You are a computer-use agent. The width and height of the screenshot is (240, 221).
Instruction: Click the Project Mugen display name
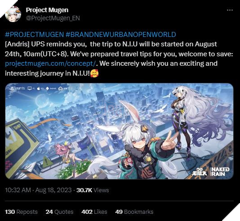(x=47, y=10)
